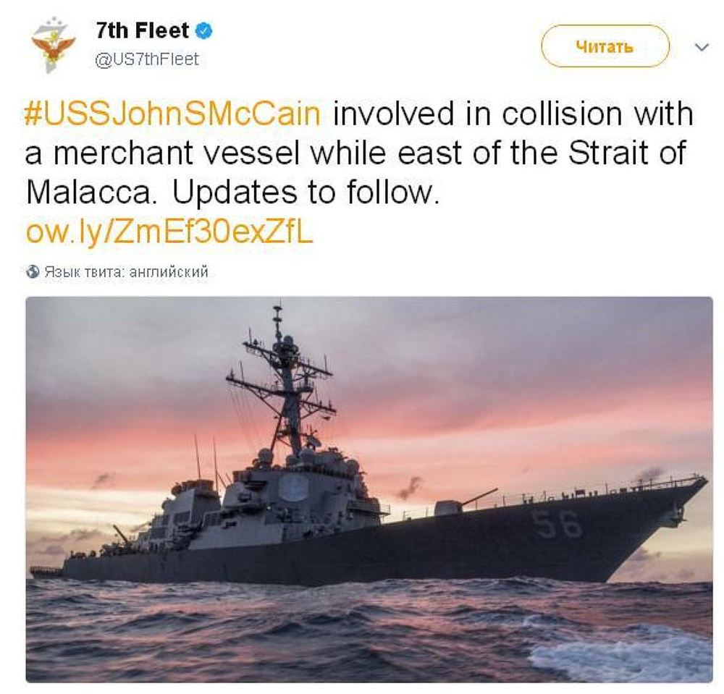
Task: Open the @US7thFleet handle
Action: (x=146, y=59)
